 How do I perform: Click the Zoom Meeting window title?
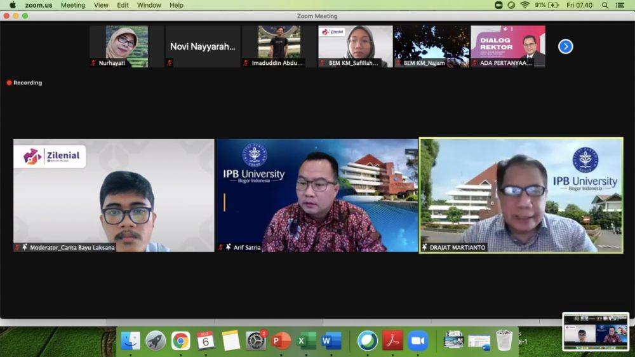tap(317, 16)
